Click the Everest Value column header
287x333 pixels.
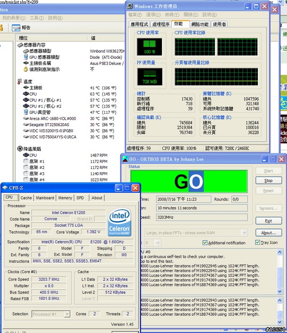click(x=106, y=38)
